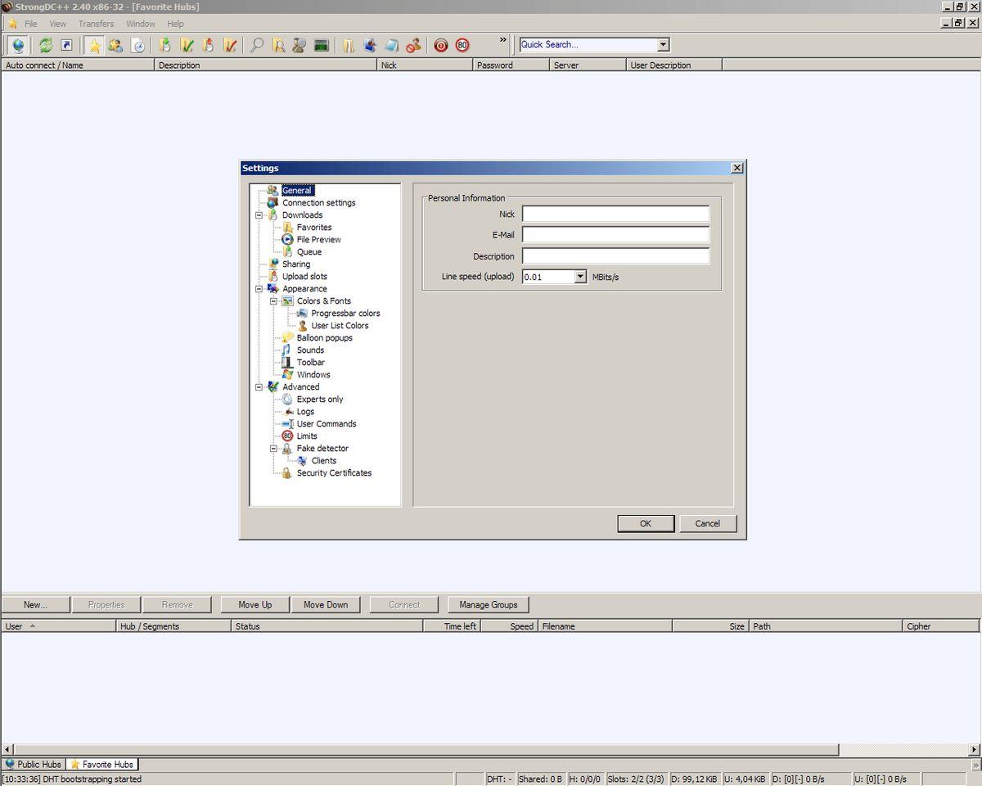982x786 pixels.
Task: Open the Transfers menu
Action: (96, 24)
